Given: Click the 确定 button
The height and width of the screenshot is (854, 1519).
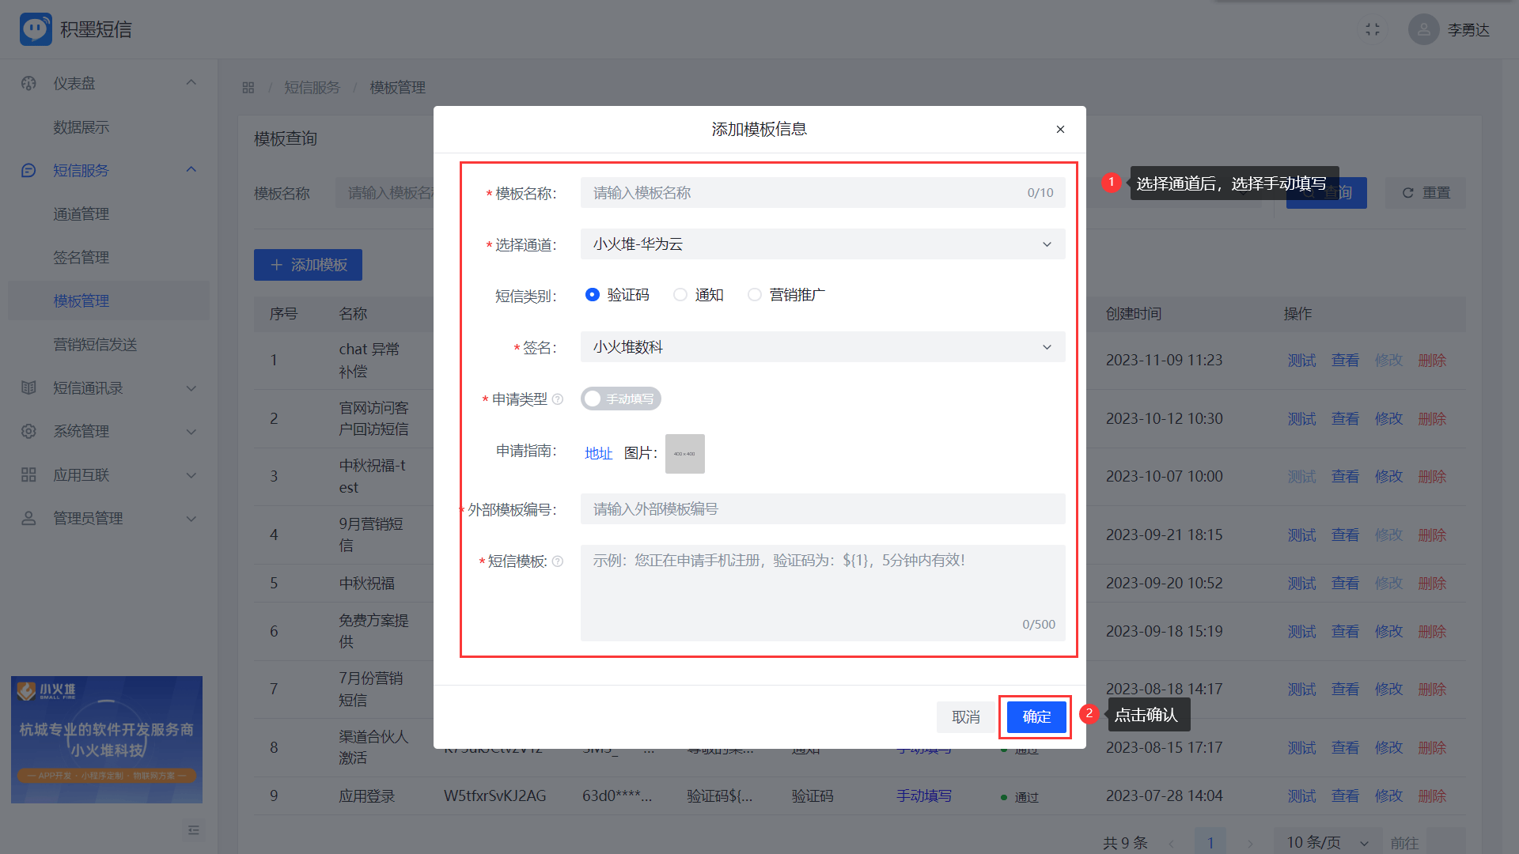Looking at the screenshot, I should pos(1036,717).
